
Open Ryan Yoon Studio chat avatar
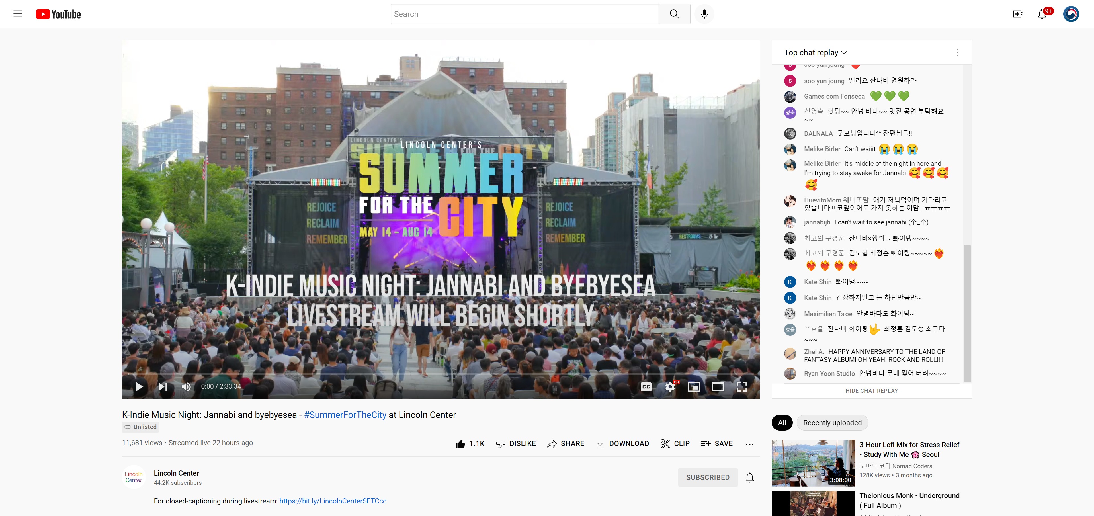pos(790,374)
